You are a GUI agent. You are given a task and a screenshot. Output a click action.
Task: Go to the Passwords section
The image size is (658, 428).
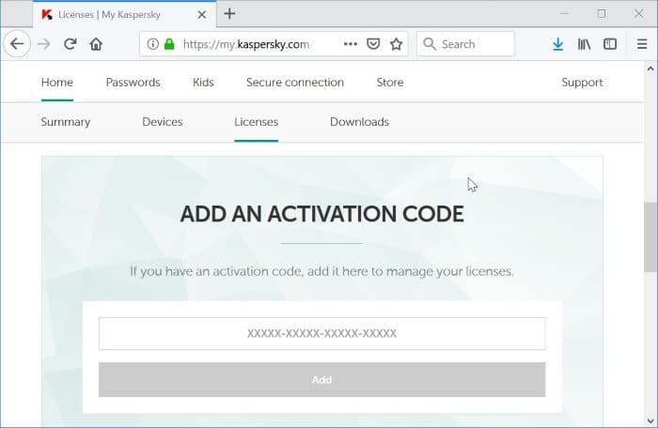pyautogui.click(x=133, y=83)
